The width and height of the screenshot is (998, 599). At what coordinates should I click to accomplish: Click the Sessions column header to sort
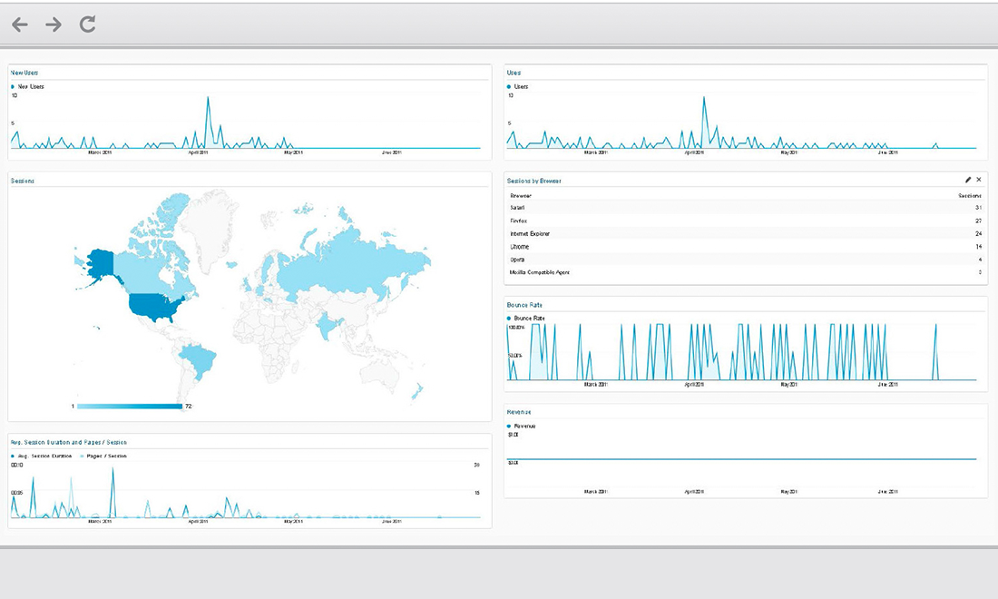(x=971, y=195)
